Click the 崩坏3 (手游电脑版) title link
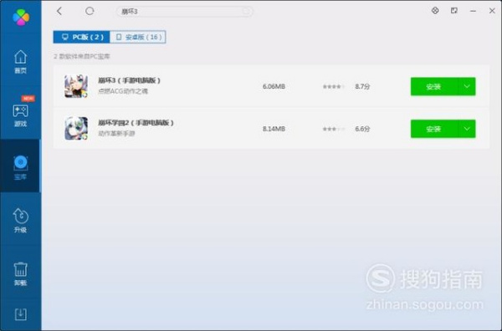 130,80
